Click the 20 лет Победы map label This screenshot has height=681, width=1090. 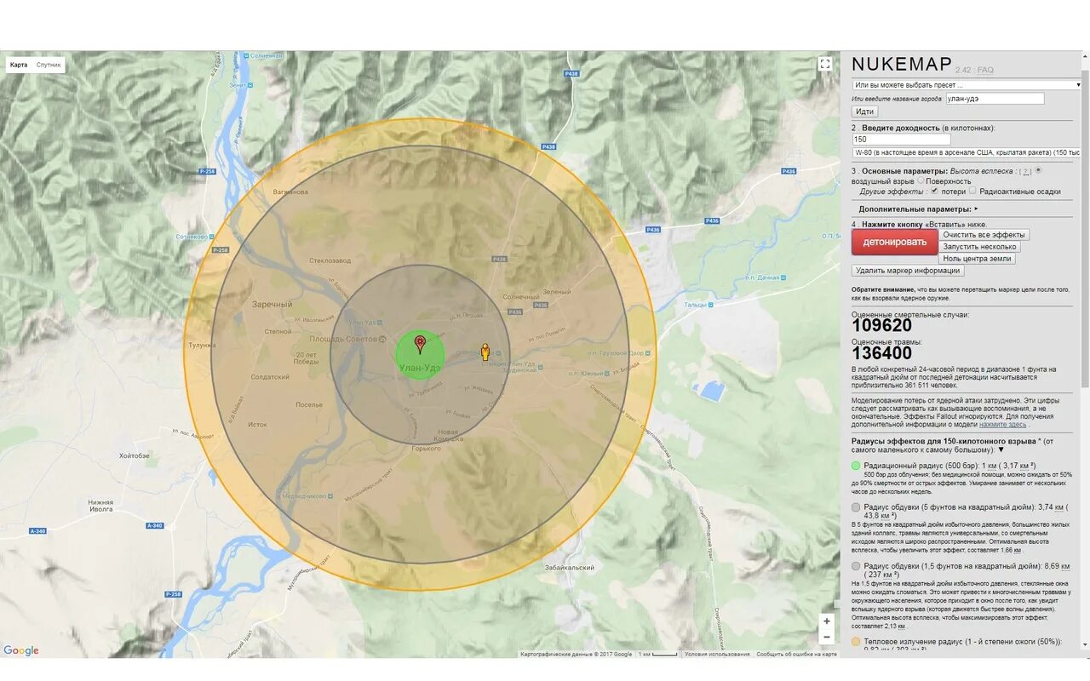pos(306,358)
